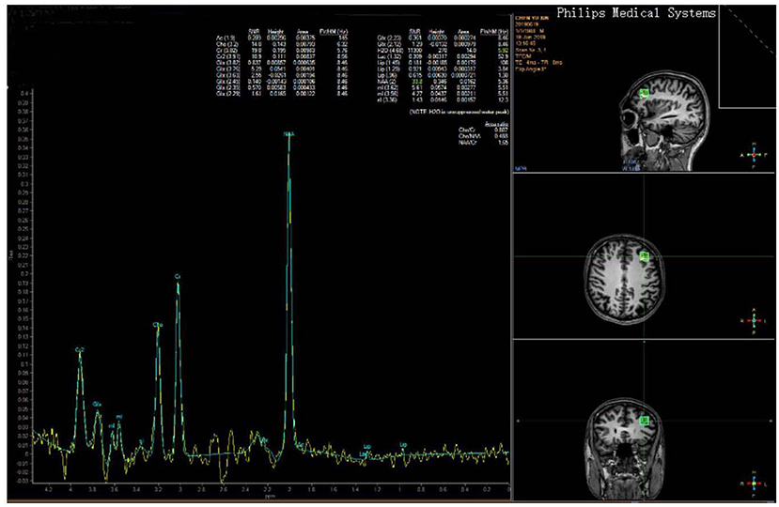
Task: Click the Philips Medical Systems title
Action: pyautogui.click(x=636, y=13)
